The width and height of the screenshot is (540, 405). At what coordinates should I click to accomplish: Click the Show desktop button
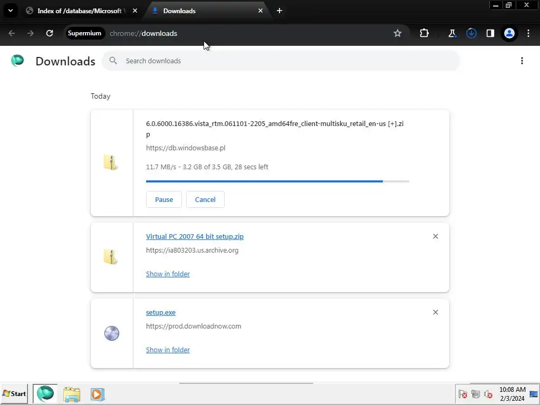click(534, 394)
